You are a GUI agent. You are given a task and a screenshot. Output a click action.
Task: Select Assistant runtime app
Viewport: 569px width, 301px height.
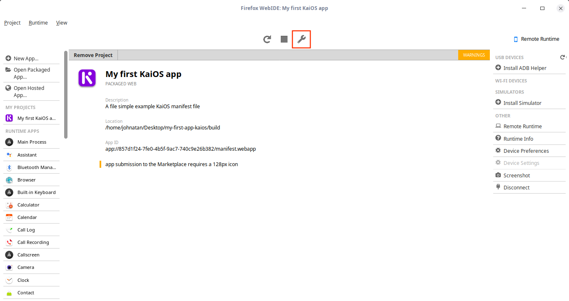pyautogui.click(x=32, y=155)
